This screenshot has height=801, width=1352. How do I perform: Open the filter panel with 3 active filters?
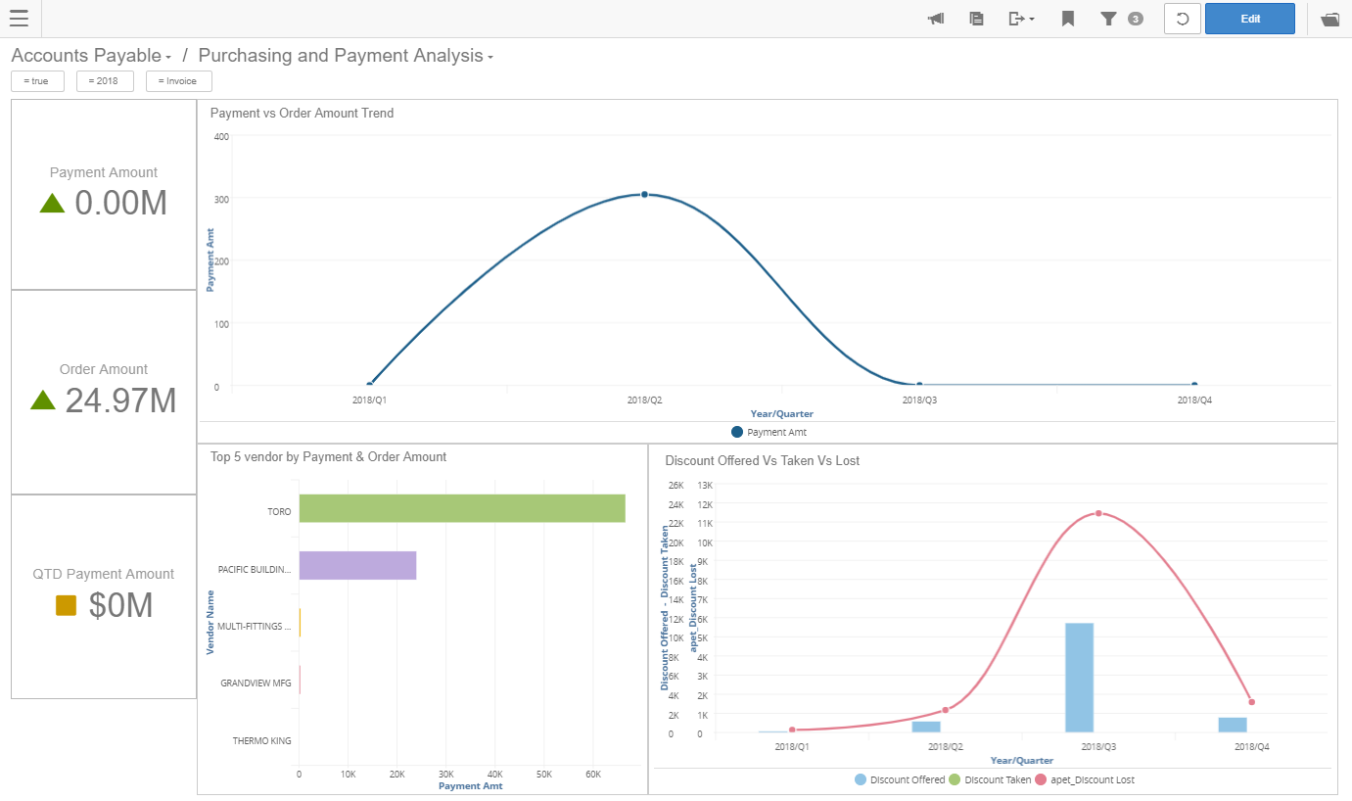1116,18
